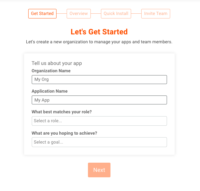This screenshot has width=200, height=191.
Task: Open the Quick Install step
Action: [x=116, y=14]
